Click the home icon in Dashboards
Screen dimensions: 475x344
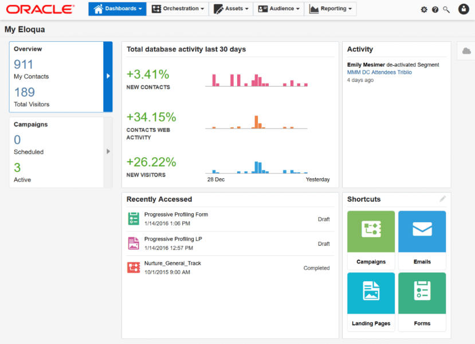tap(98, 9)
